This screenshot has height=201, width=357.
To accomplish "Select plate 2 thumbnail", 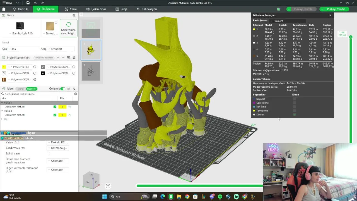I will (x=91, y=71).
